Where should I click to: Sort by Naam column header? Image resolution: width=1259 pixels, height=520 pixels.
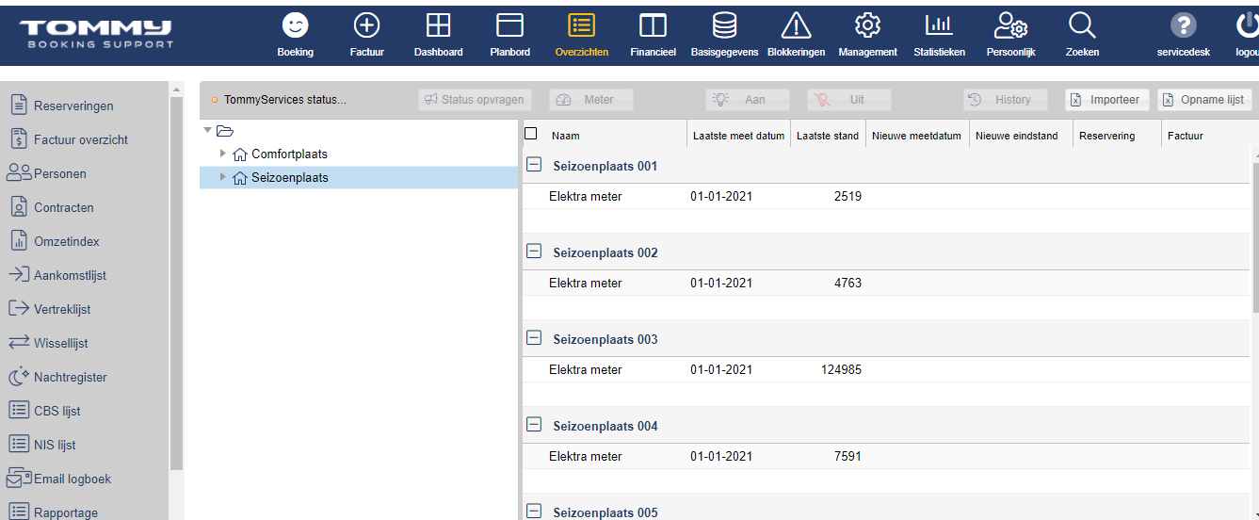[566, 136]
